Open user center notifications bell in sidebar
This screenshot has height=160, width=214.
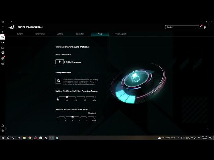point(3,125)
